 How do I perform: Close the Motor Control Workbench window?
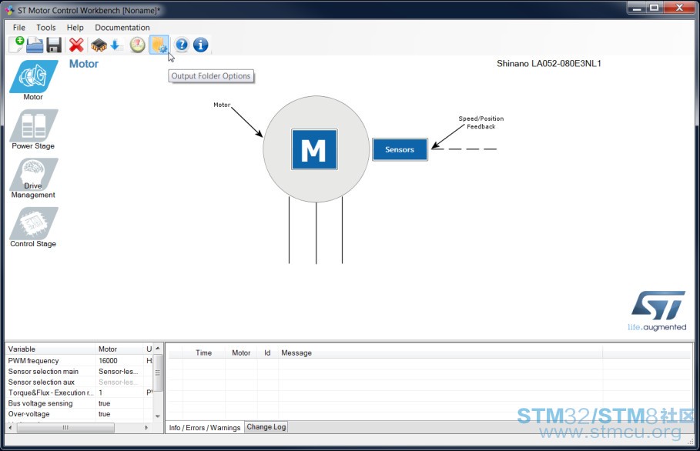coord(679,8)
